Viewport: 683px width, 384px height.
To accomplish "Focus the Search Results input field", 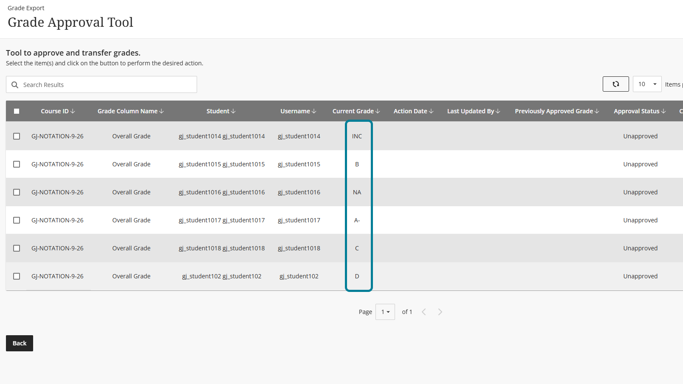I will coord(102,84).
